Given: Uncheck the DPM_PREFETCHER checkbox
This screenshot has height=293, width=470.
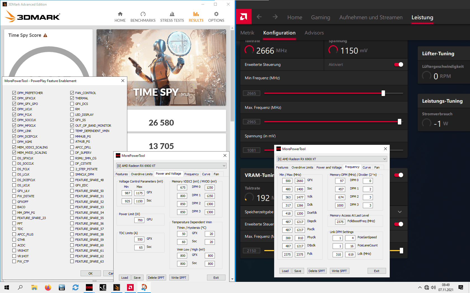Looking at the screenshot, I should [14, 93].
